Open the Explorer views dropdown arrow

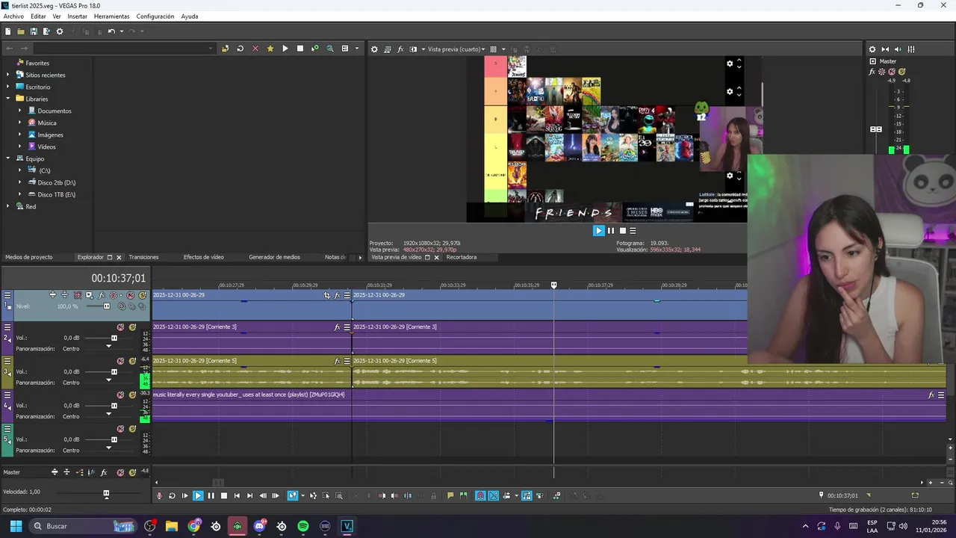coord(356,49)
